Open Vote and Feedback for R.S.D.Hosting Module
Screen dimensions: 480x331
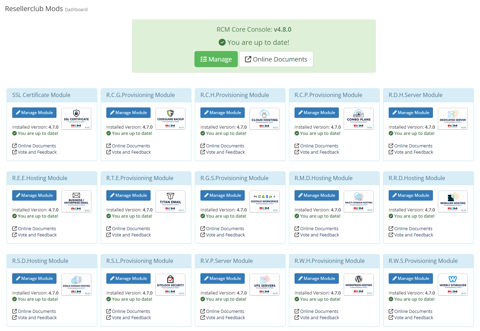(x=35, y=318)
